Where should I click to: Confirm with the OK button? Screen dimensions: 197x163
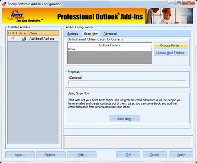click(x=128, y=155)
